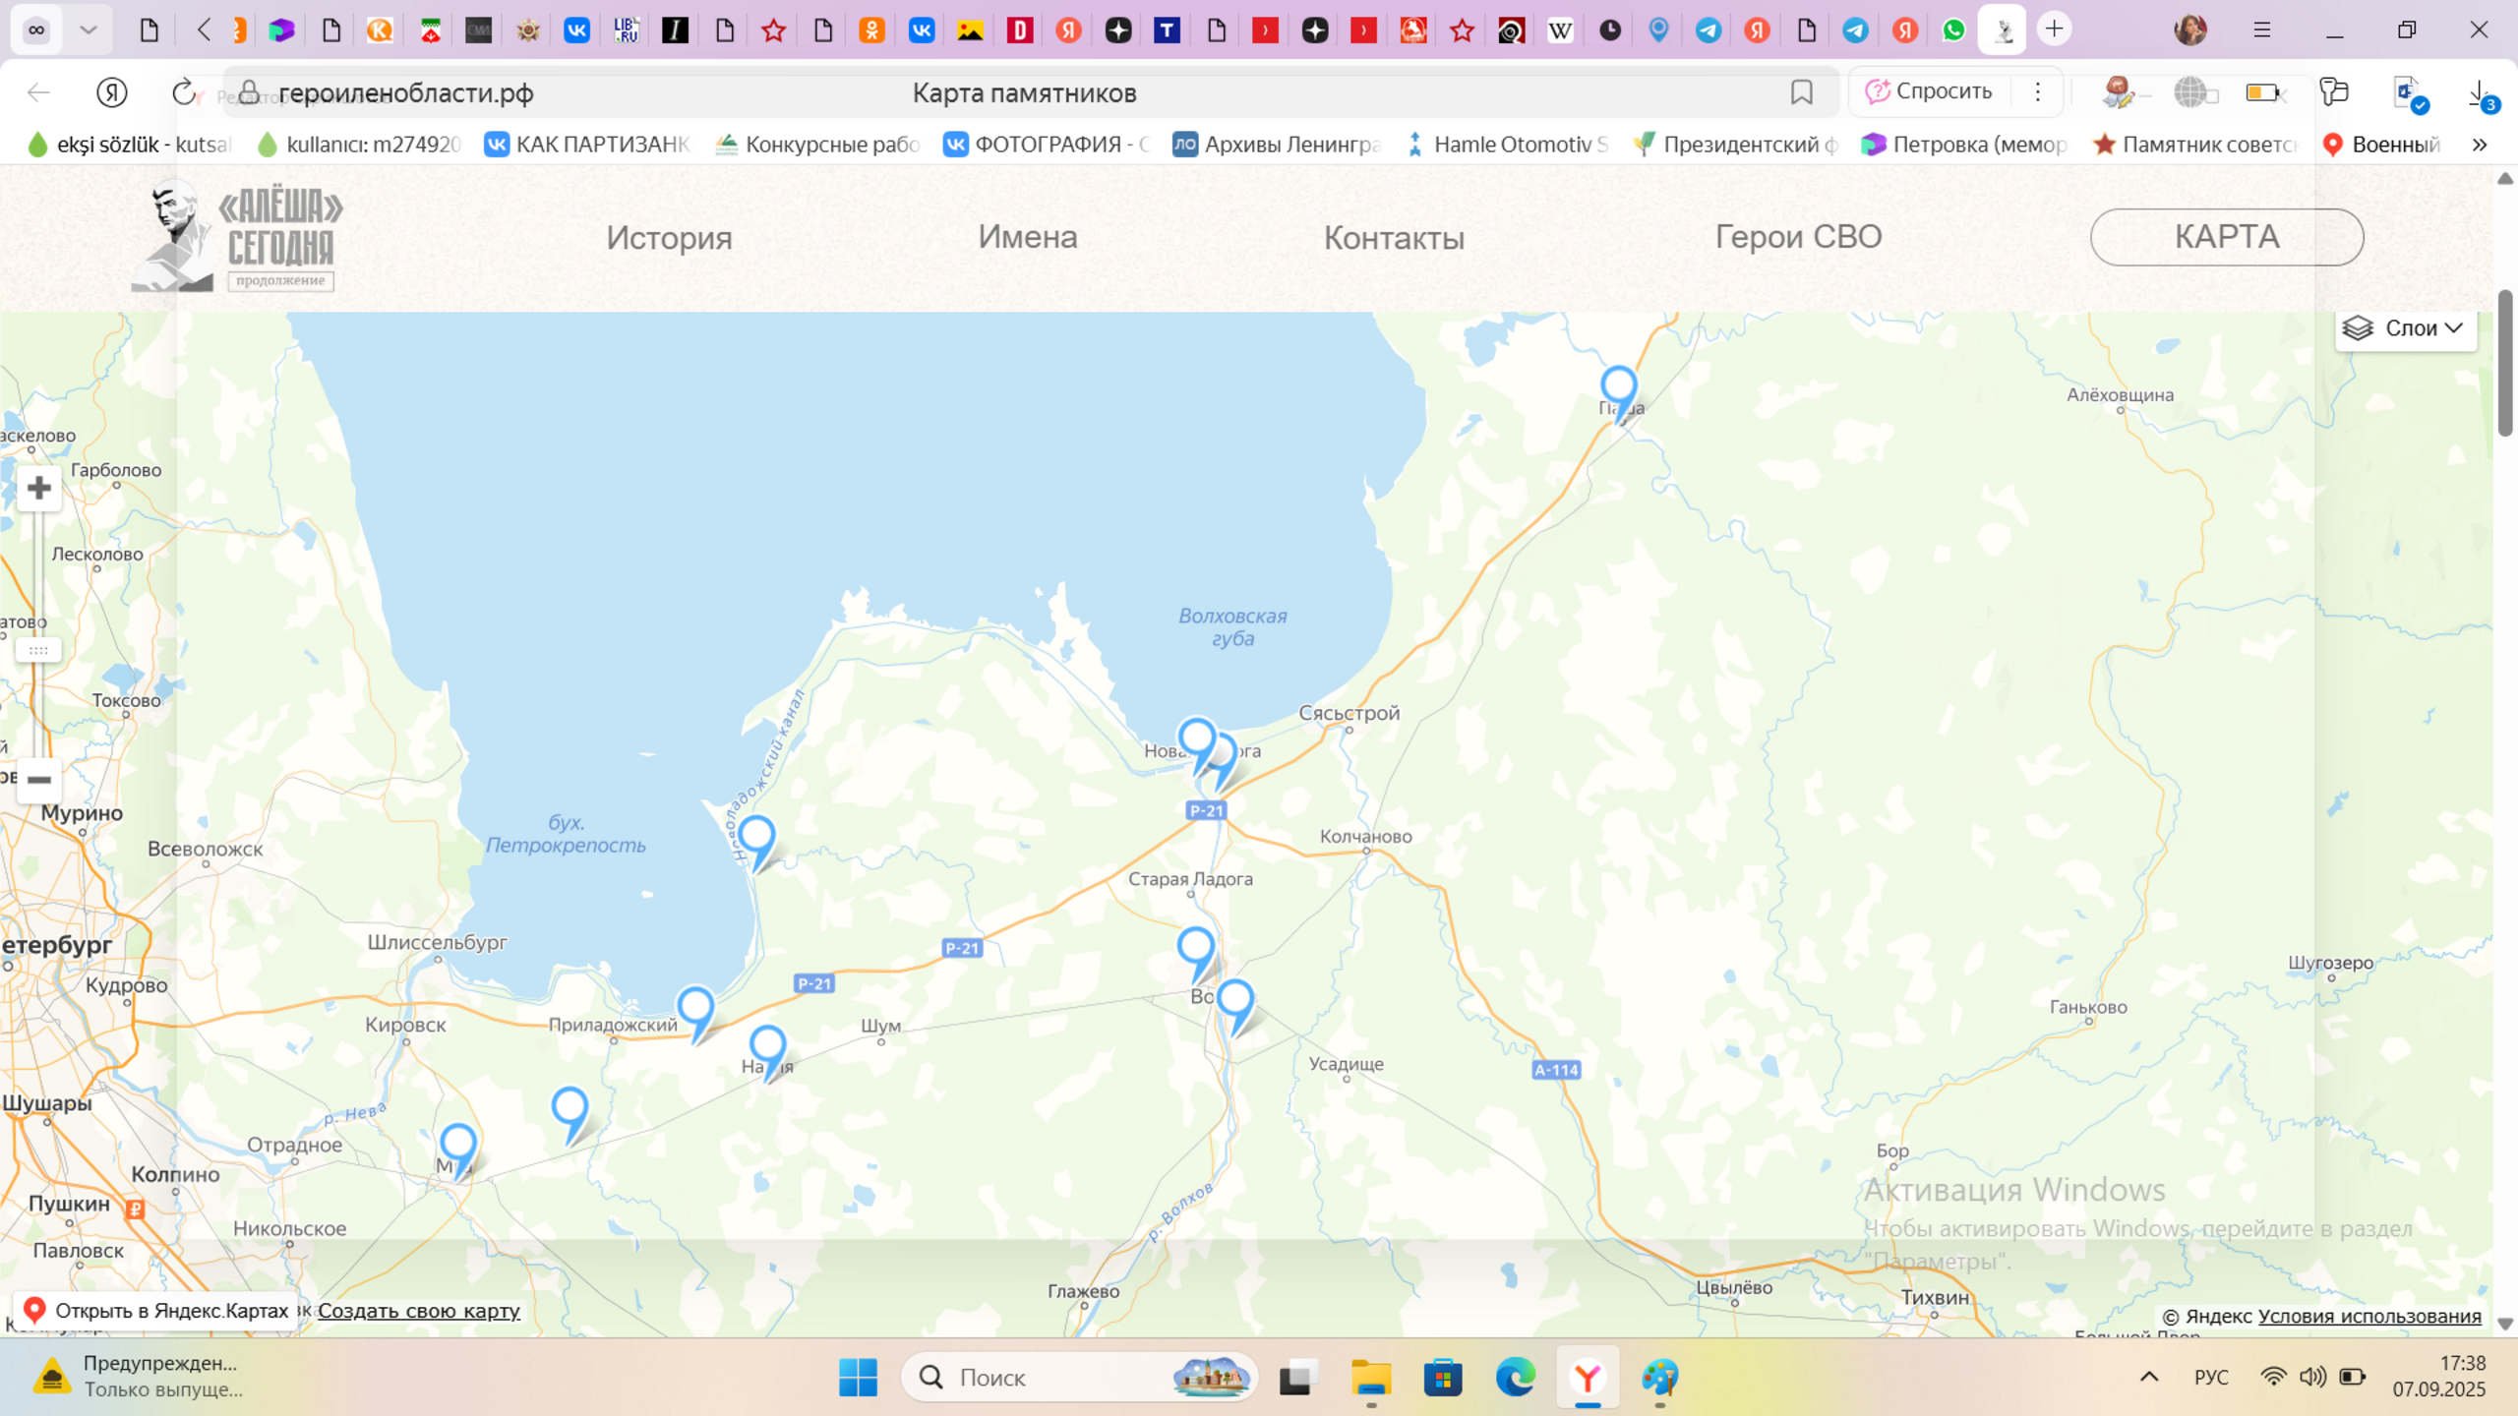Viewport: 2518px width, 1416px height.
Task: Switch to the Wikipedia tab
Action: (x=1560, y=30)
